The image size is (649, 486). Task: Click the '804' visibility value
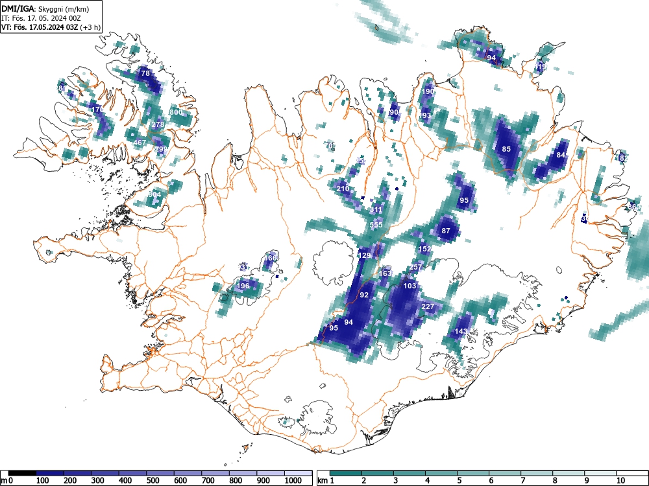point(154,194)
